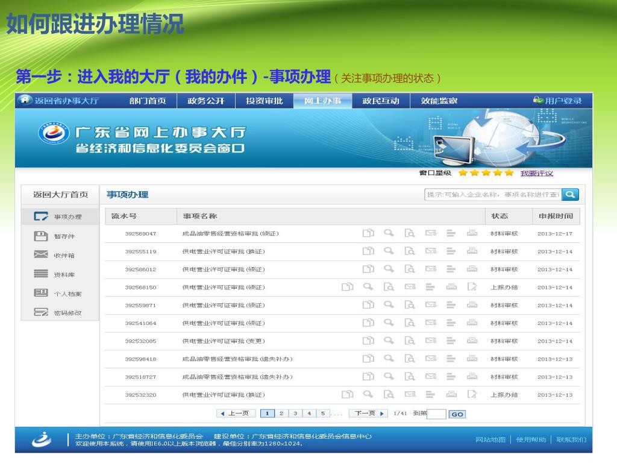Select current page 1 in pagination
This screenshot has height=463, width=617.
(267, 414)
